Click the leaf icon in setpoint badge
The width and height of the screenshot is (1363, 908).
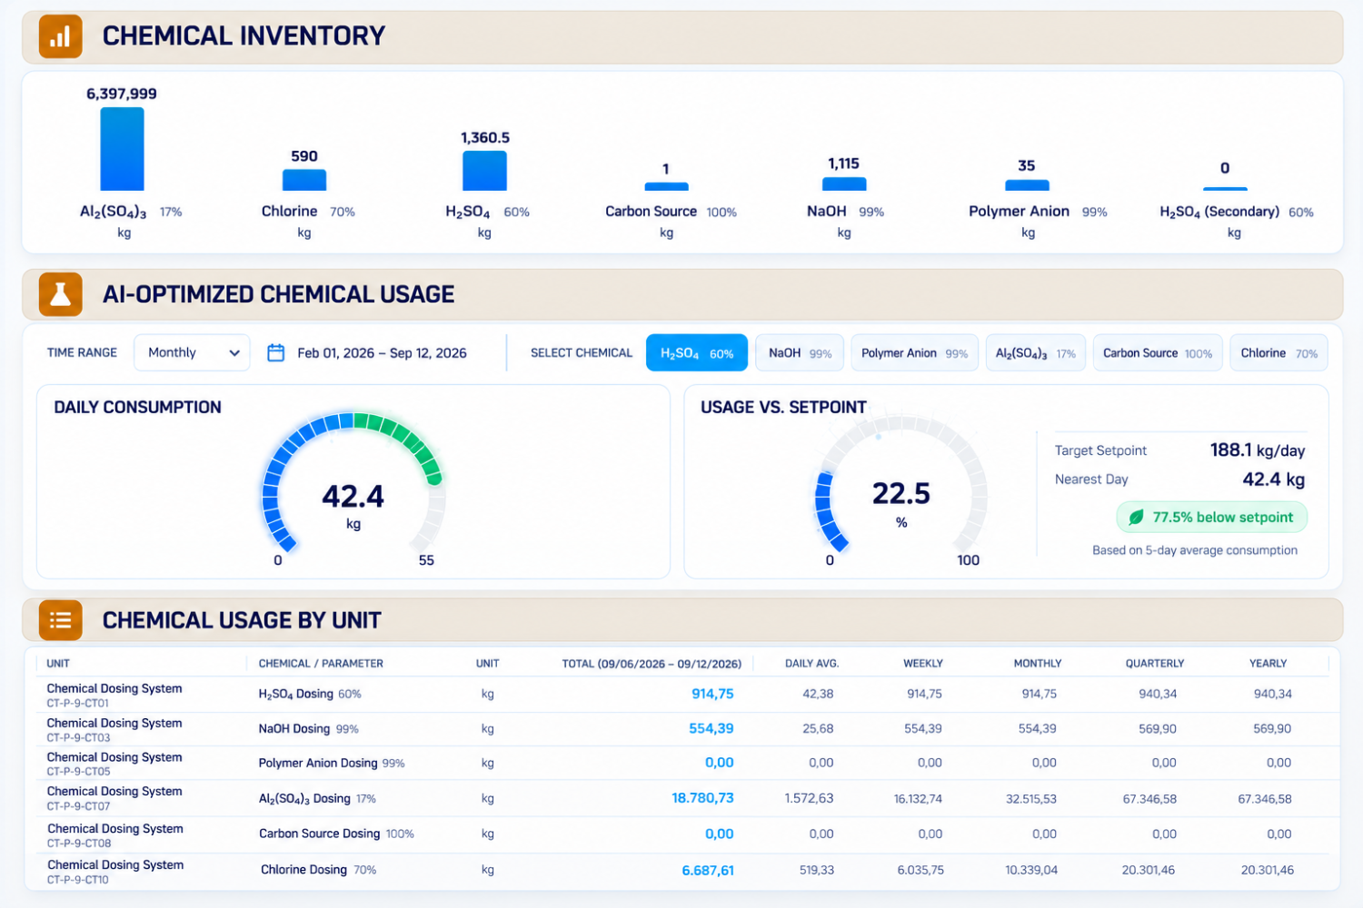click(x=1136, y=518)
